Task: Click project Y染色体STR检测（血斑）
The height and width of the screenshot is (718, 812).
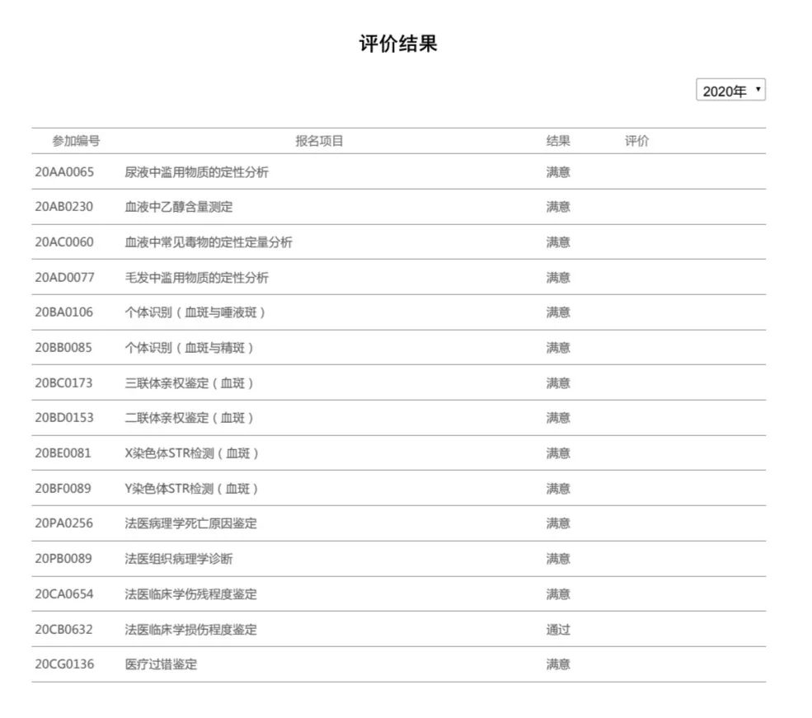Action: coord(191,488)
